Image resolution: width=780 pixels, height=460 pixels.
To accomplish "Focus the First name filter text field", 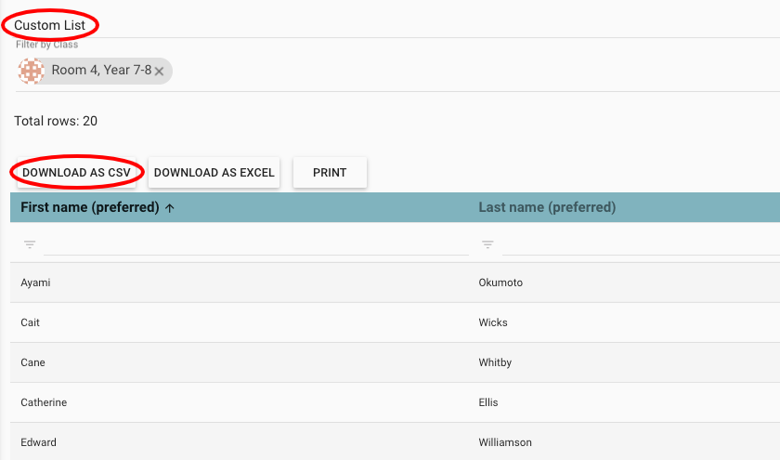I will [x=255, y=244].
